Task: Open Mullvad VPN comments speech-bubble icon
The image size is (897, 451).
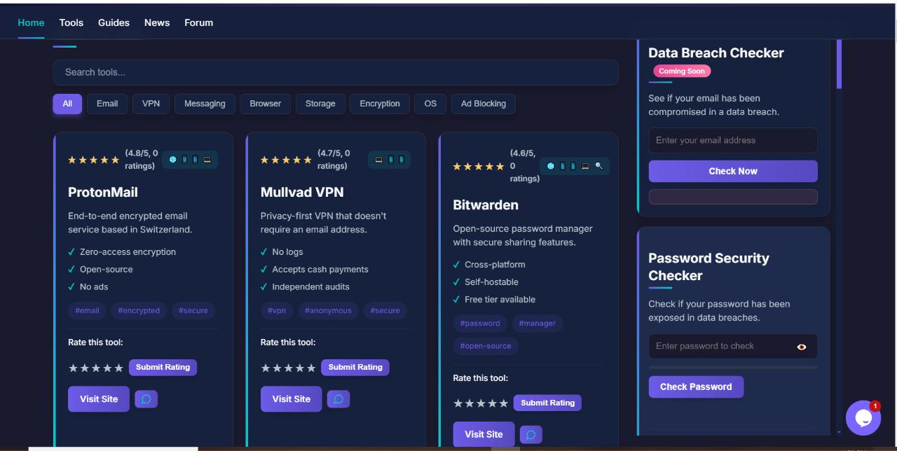Action: pyautogui.click(x=338, y=399)
